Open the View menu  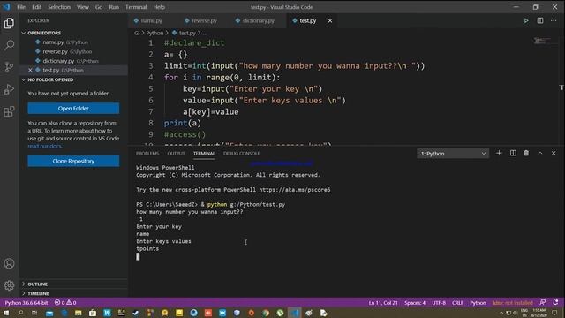[x=83, y=7]
